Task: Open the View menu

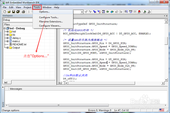Action: coord(18,7)
